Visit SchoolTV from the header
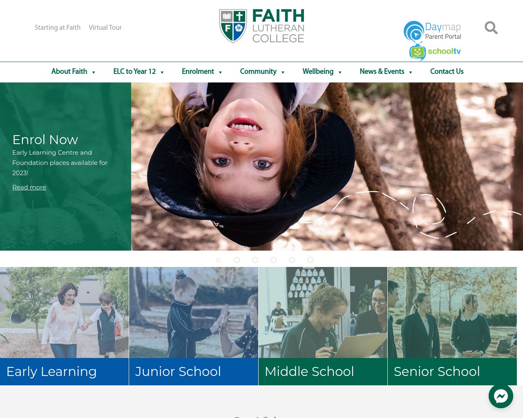523x418 pixels. click(x=434, y=52)
